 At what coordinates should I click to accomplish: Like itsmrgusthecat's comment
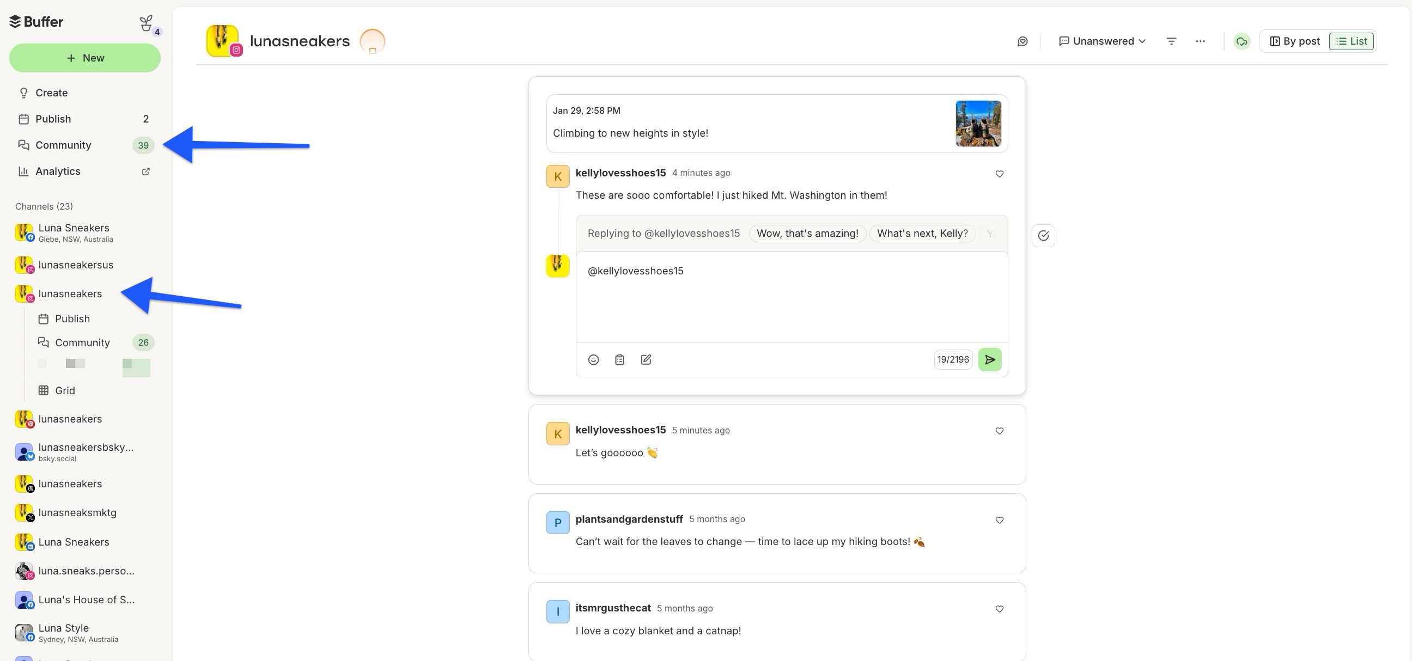[999, 609]
